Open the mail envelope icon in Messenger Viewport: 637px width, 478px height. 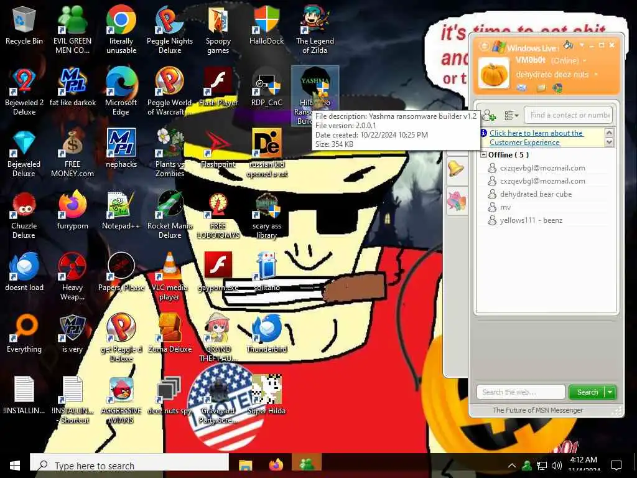tap(522, 88)
